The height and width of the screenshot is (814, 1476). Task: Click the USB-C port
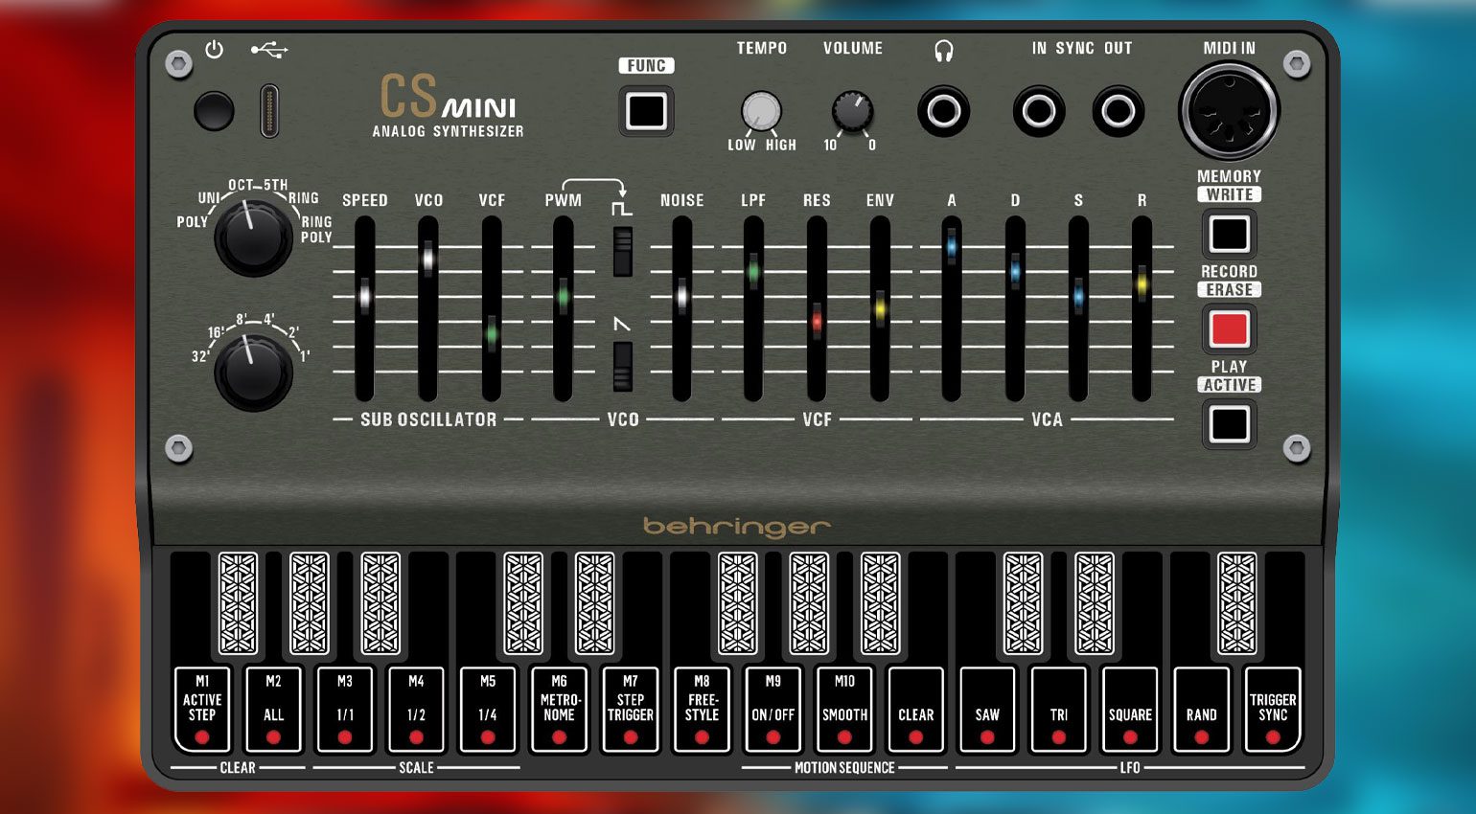[x=269, y=111]
